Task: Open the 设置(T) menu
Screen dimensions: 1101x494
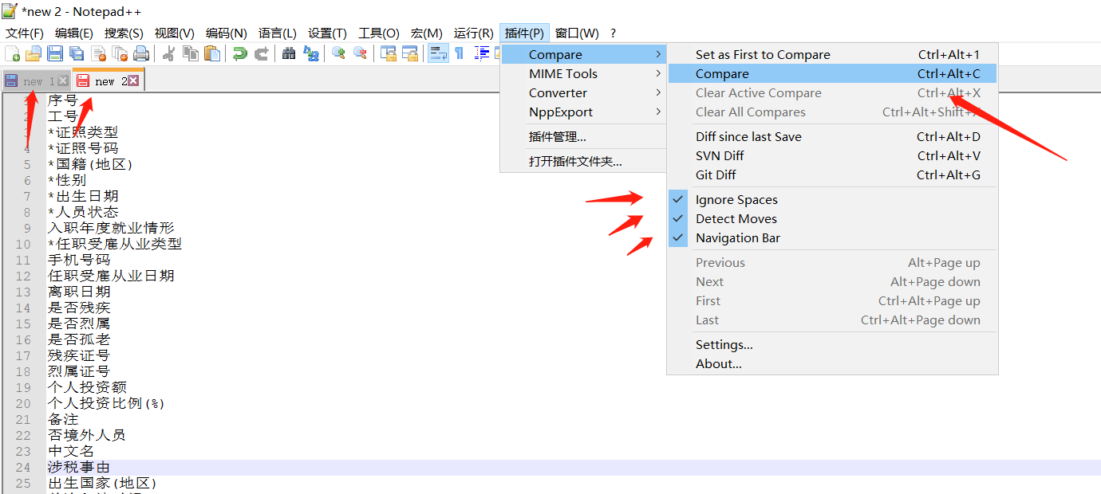Action: click(328, 33)
